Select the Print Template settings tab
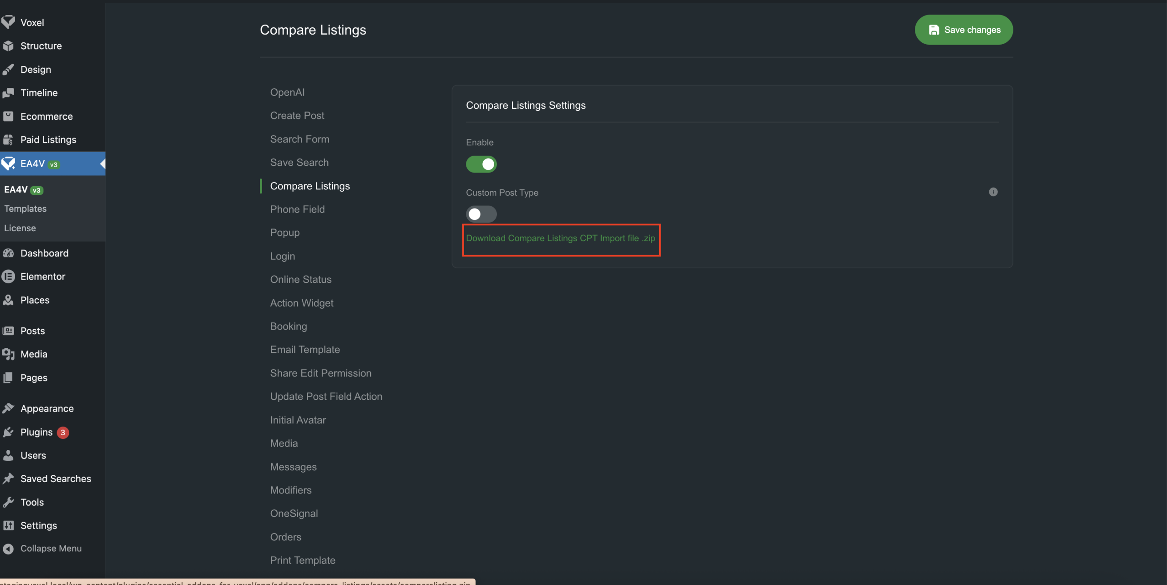Image resolution: width=1167 pixels, height=585 pixels. [x=303, y=560]
